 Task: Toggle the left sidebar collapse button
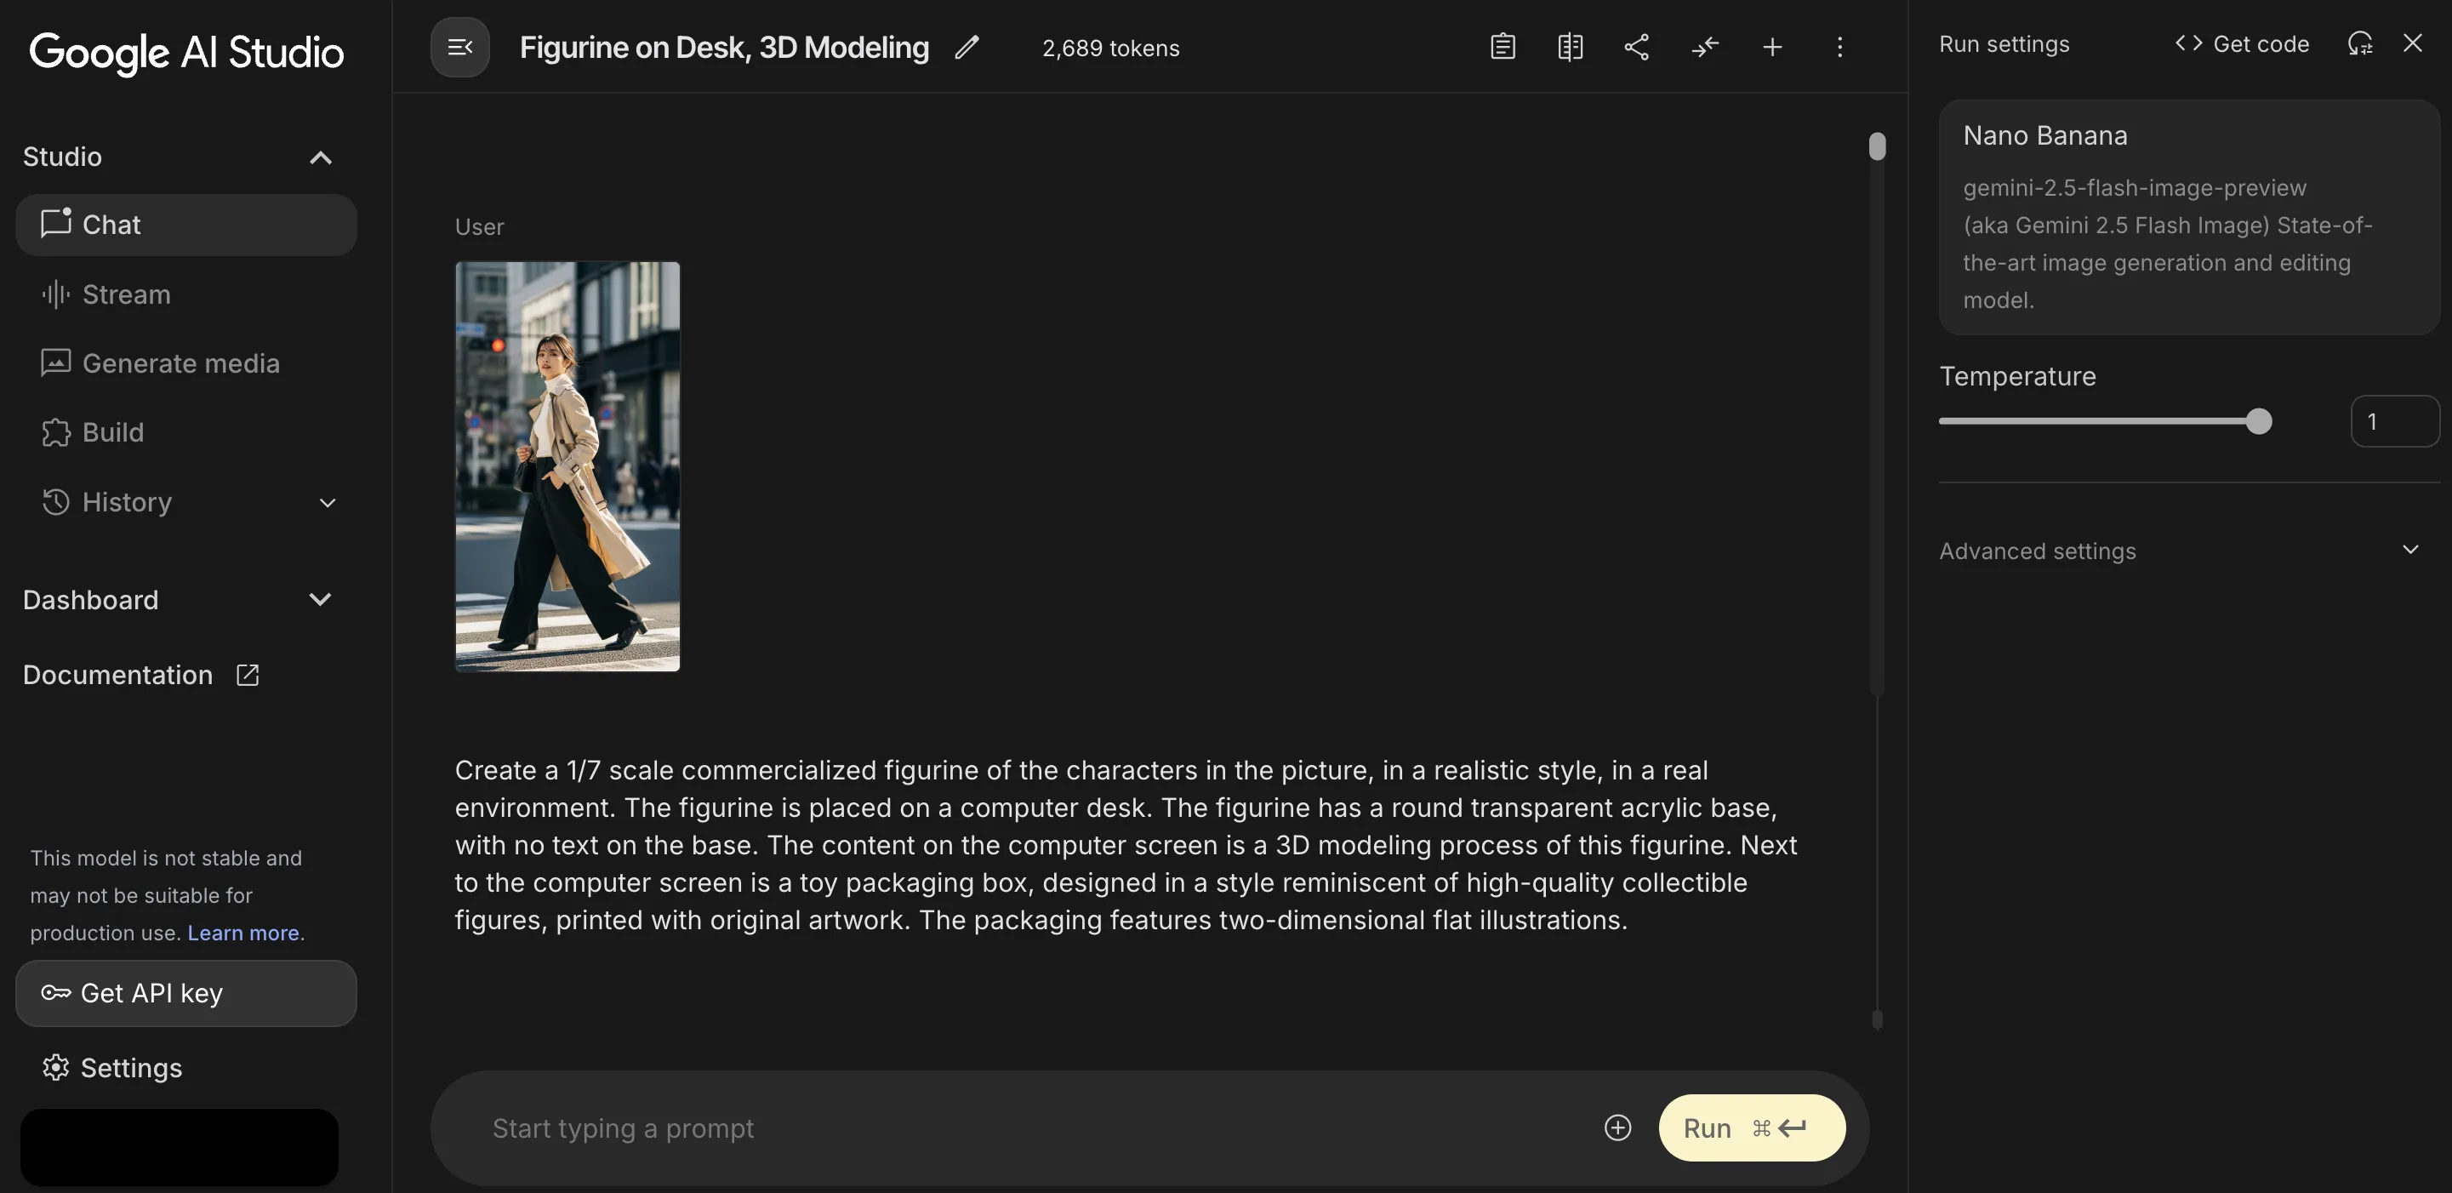459,47
